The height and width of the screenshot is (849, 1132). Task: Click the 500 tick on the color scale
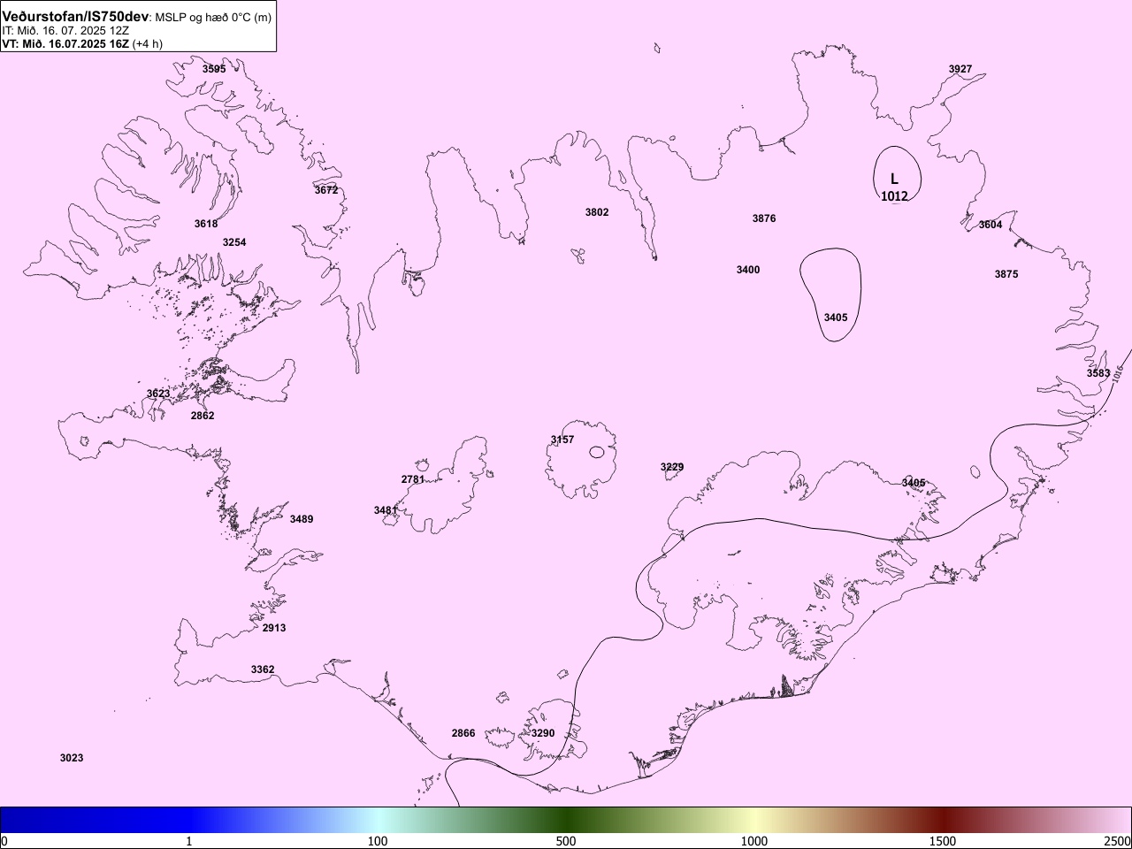point(566,841)
